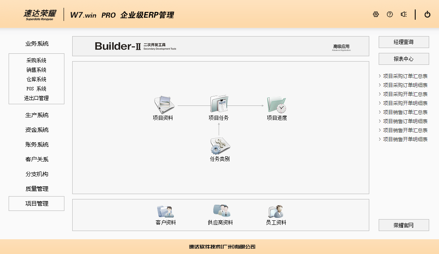Click the 报表中心 button
Viewport: 439px width, 254px height.
[x=404, y=59]
